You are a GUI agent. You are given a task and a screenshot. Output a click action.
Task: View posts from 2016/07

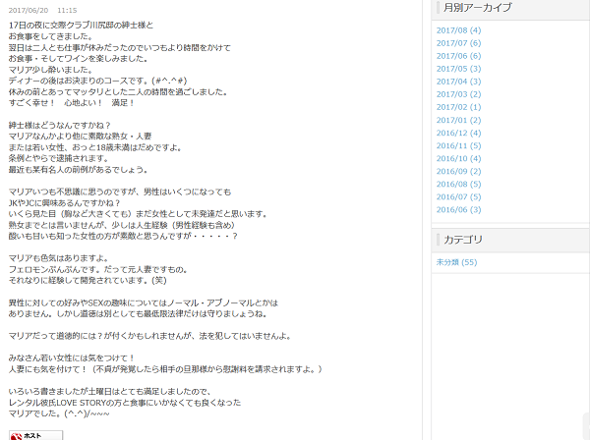pyautogui.click(x=458, y=196)
